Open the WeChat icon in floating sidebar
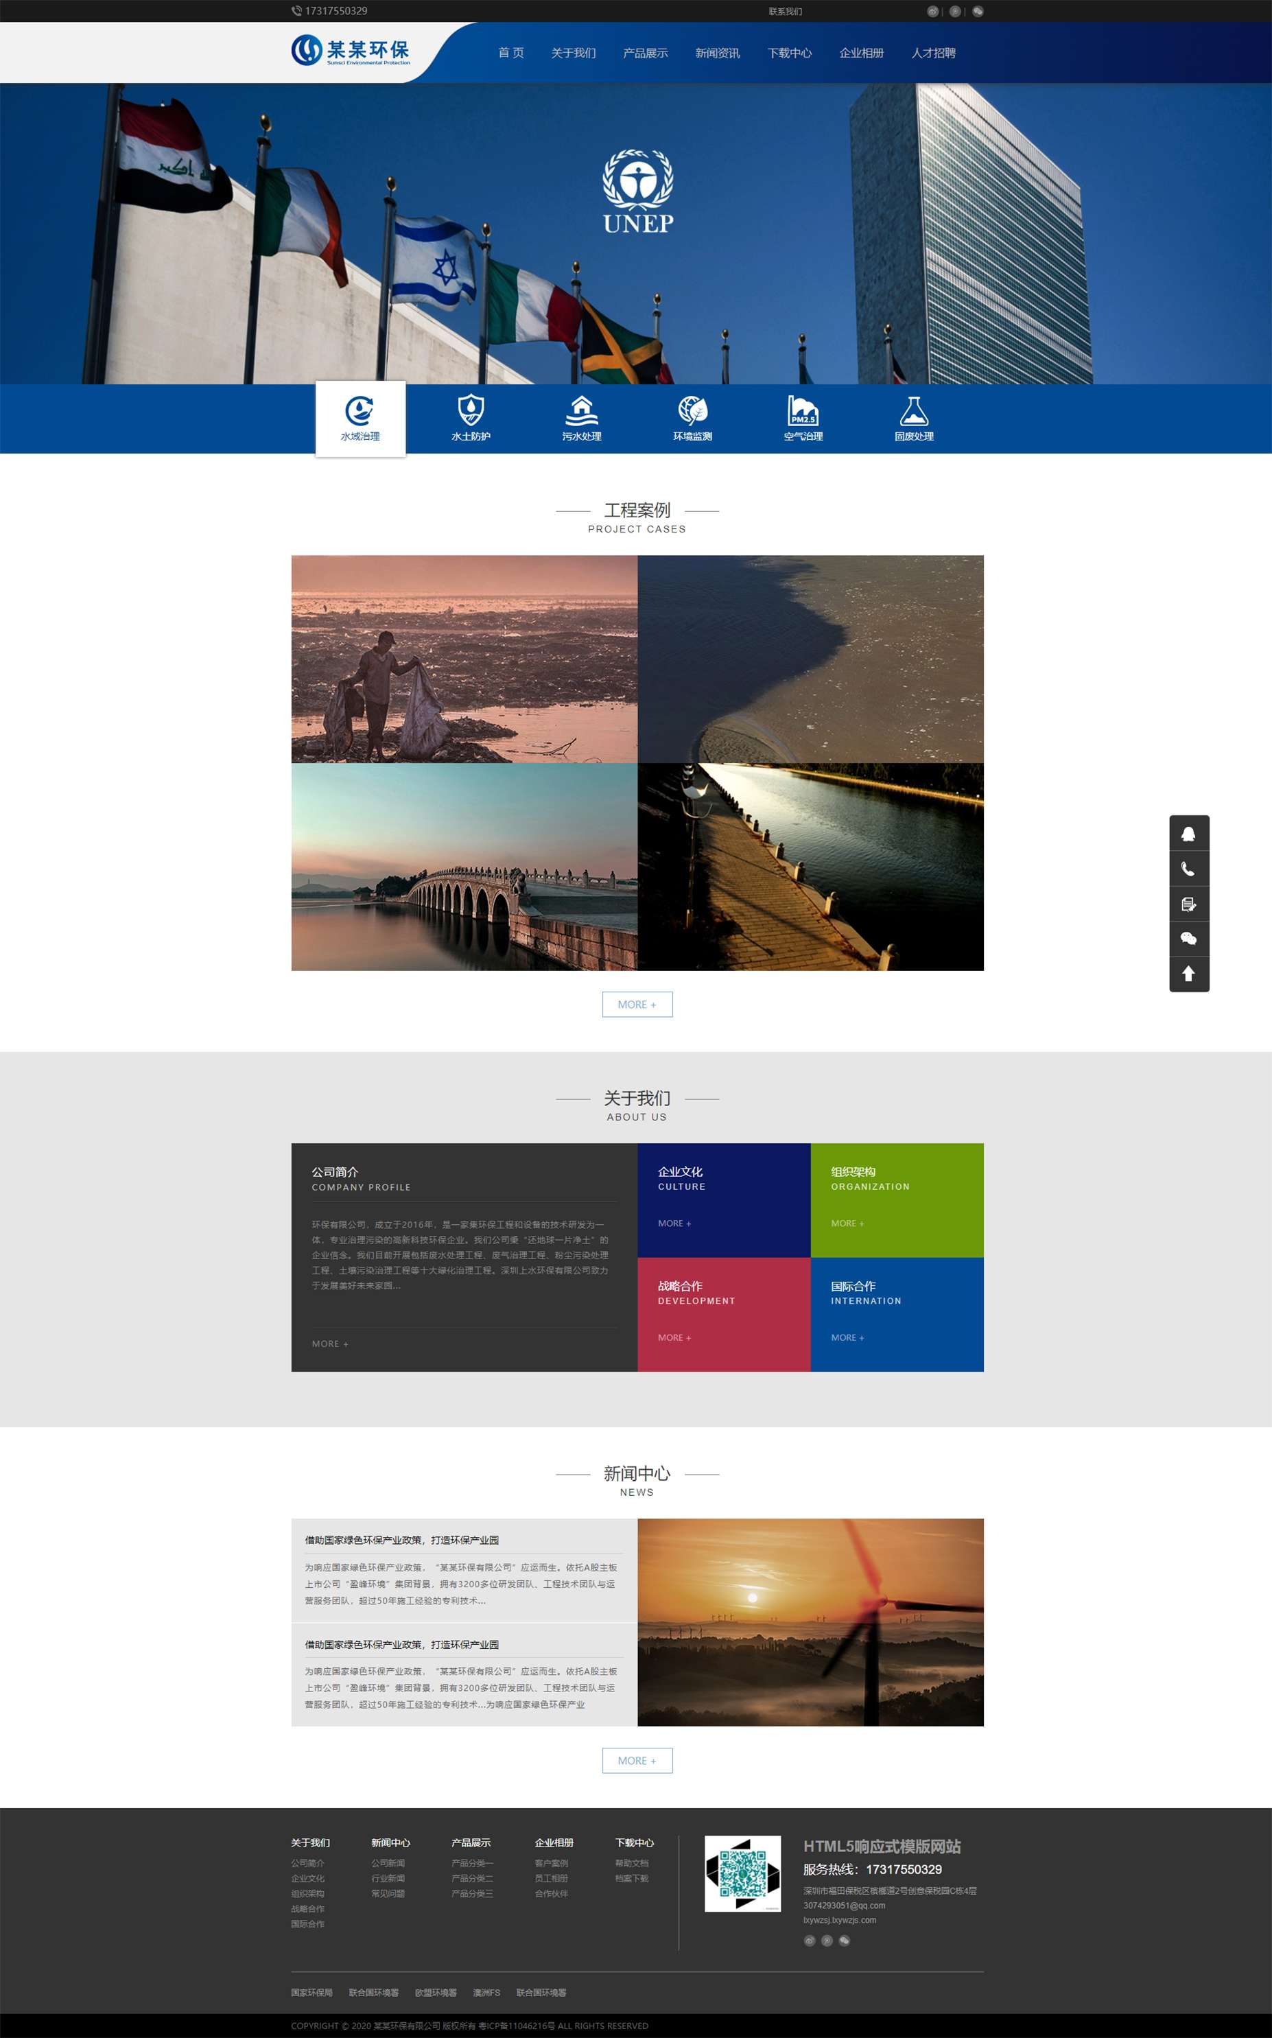Viewport: 1272px width, 2038px height. [1188, 938]
